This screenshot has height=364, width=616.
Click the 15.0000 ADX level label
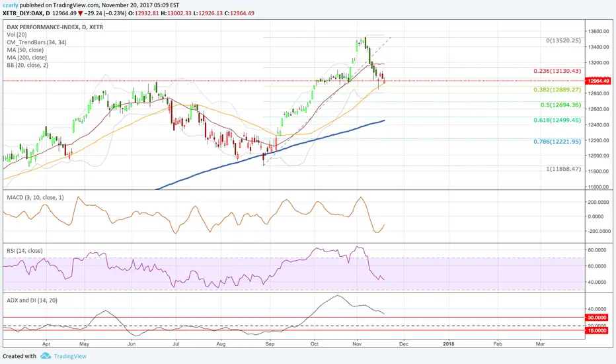click(x=597, y=330)
